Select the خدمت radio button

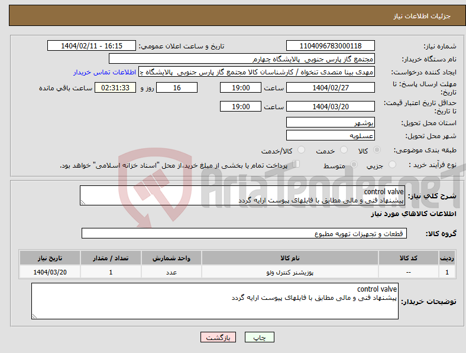344,150
